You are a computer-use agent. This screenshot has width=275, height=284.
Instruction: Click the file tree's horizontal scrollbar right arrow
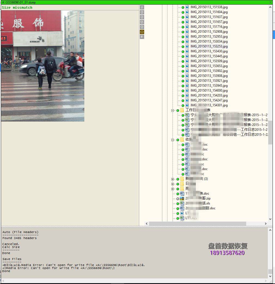pyautogui.click(x=266, y=223)
